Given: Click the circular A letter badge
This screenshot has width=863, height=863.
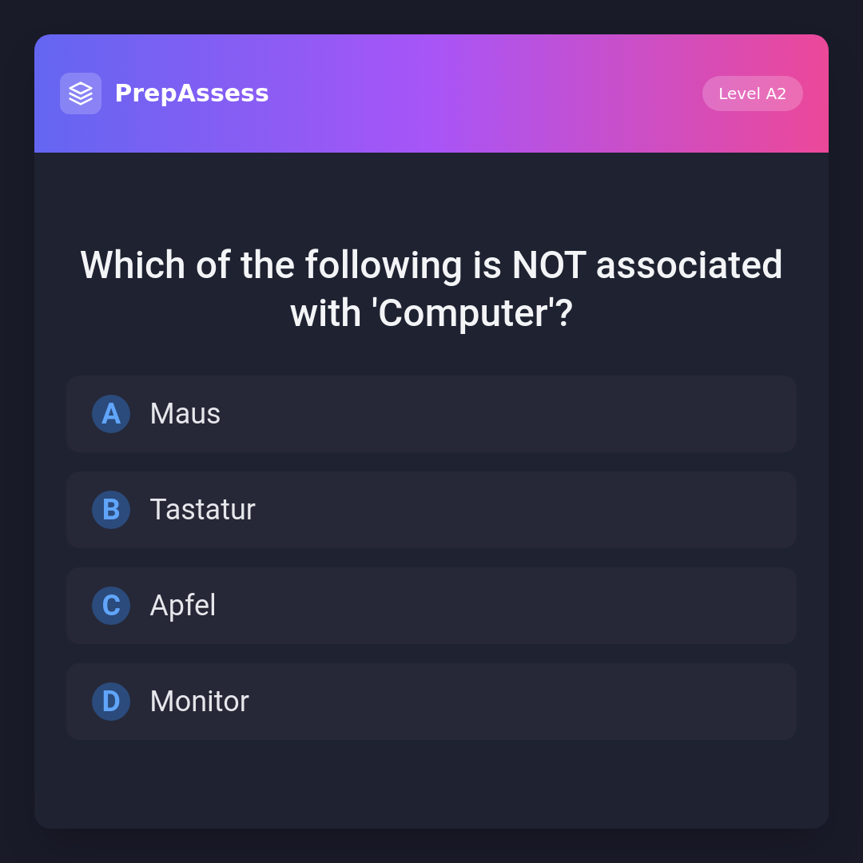Looking at the screenshot, I should tap(111, 414).
